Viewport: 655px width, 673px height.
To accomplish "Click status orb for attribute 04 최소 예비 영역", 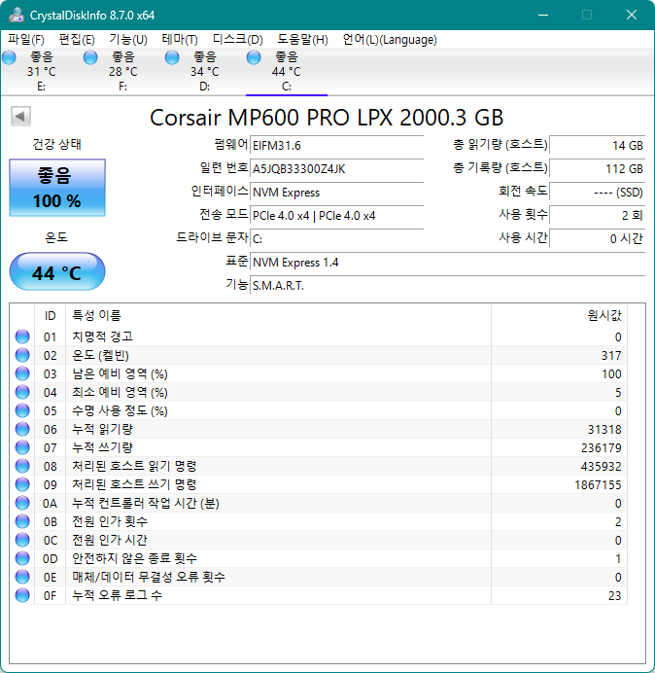I will [22, 392].
